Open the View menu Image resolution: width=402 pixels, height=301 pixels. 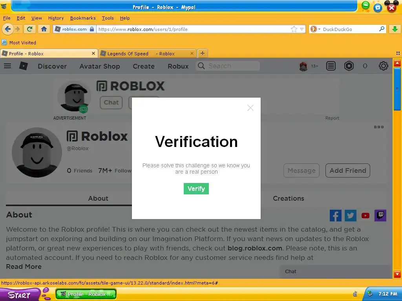(x=37, y=18)
